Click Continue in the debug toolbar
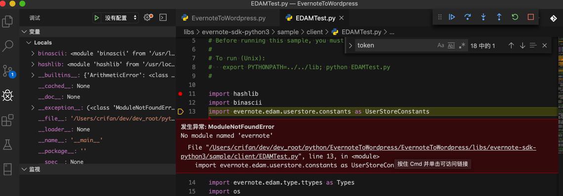This screenshot has height=196, width=563. click(x=452, y=17)
